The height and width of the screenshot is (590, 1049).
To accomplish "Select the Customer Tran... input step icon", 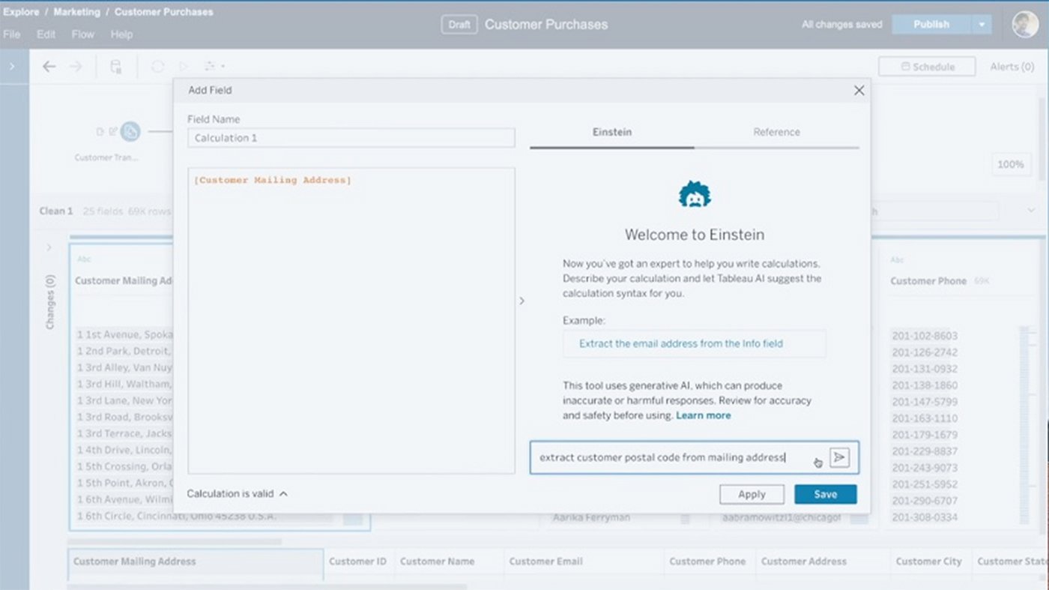I will [130, 132].
